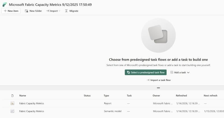Click the Next refresh column header
The width and height of the screenshot is (224, 118).
click(210, 96)
